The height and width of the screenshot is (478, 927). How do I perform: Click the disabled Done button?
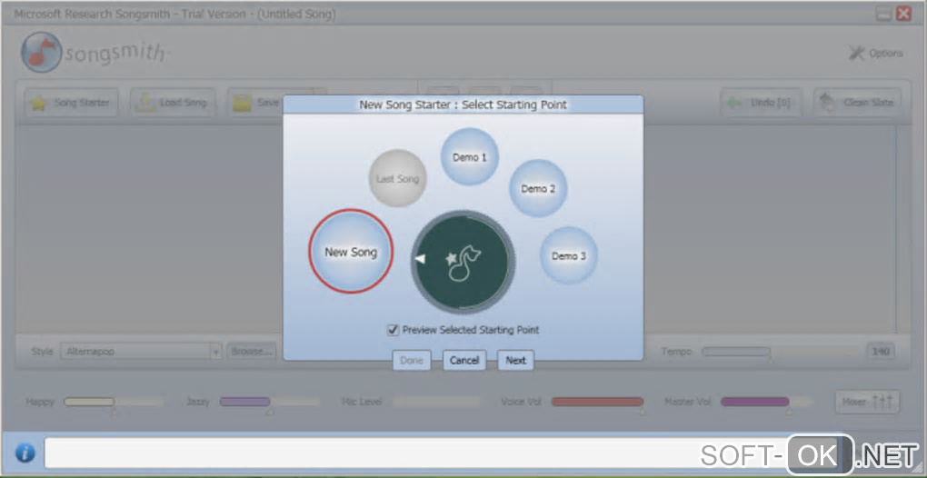point(412,361)
